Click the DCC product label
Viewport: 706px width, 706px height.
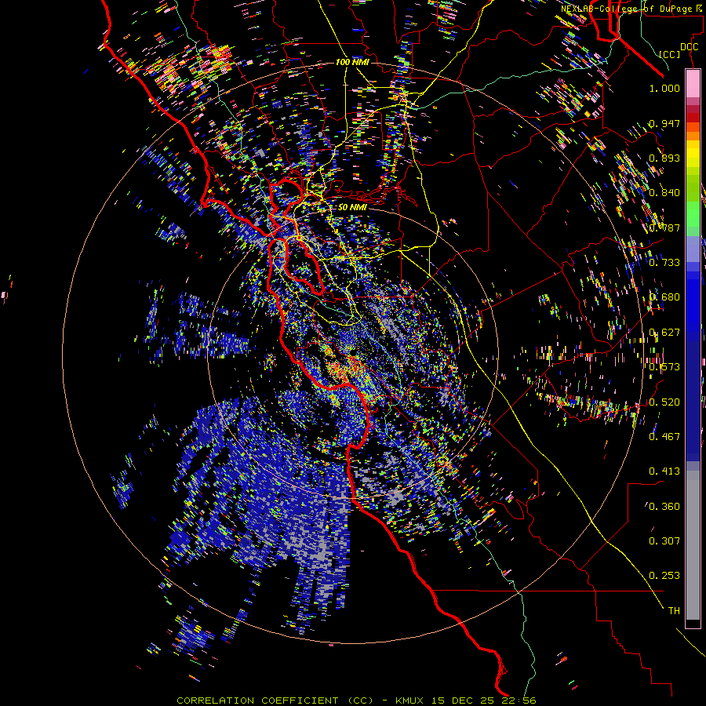tap(689, 46)
